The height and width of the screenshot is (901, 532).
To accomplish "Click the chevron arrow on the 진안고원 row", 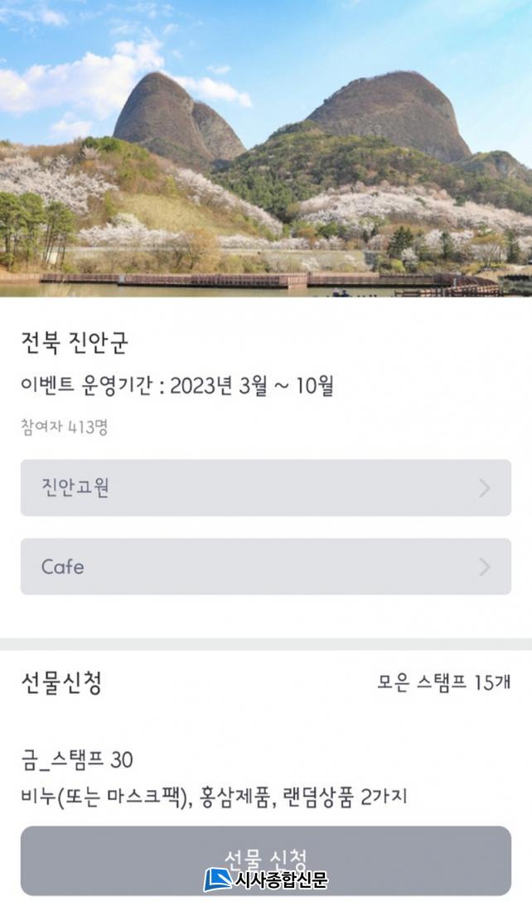I will 485,489.
